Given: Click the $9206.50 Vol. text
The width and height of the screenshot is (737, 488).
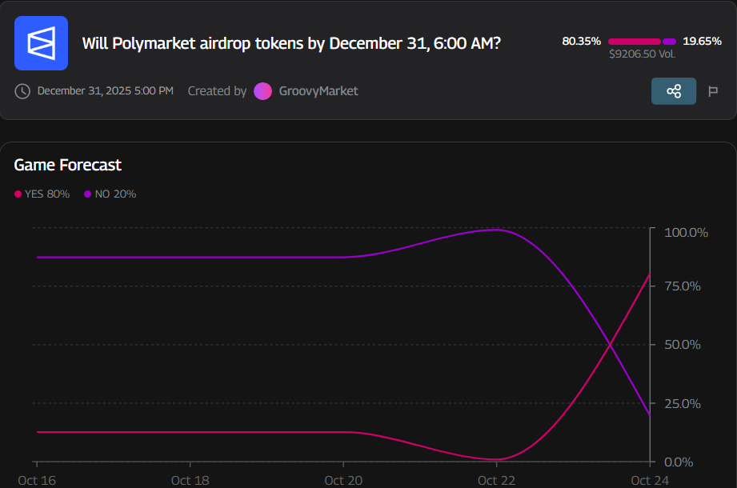Looking at the screenshot, I should [642, 54].
